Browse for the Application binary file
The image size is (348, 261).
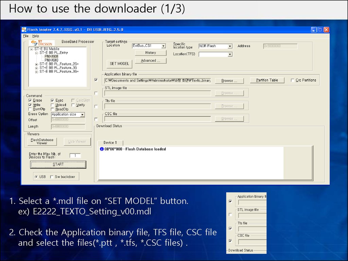(x=229, y=81)
